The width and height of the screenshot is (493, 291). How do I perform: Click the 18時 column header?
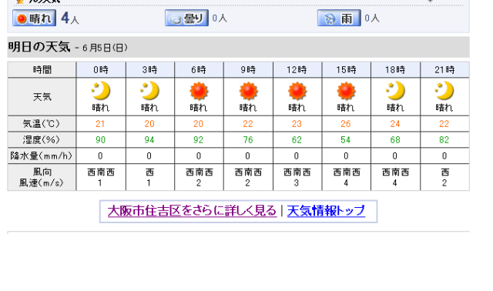pos(395,70)
